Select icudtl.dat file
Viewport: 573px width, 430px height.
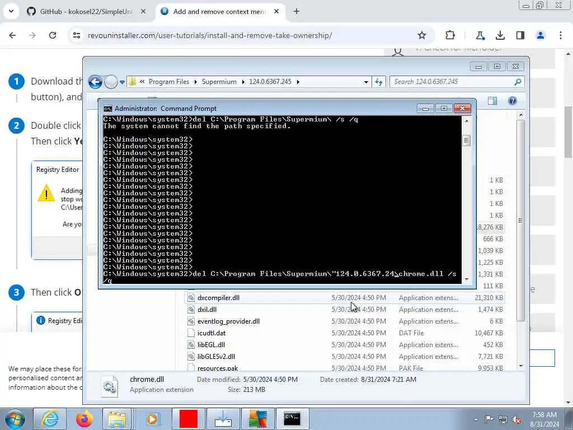345,333
